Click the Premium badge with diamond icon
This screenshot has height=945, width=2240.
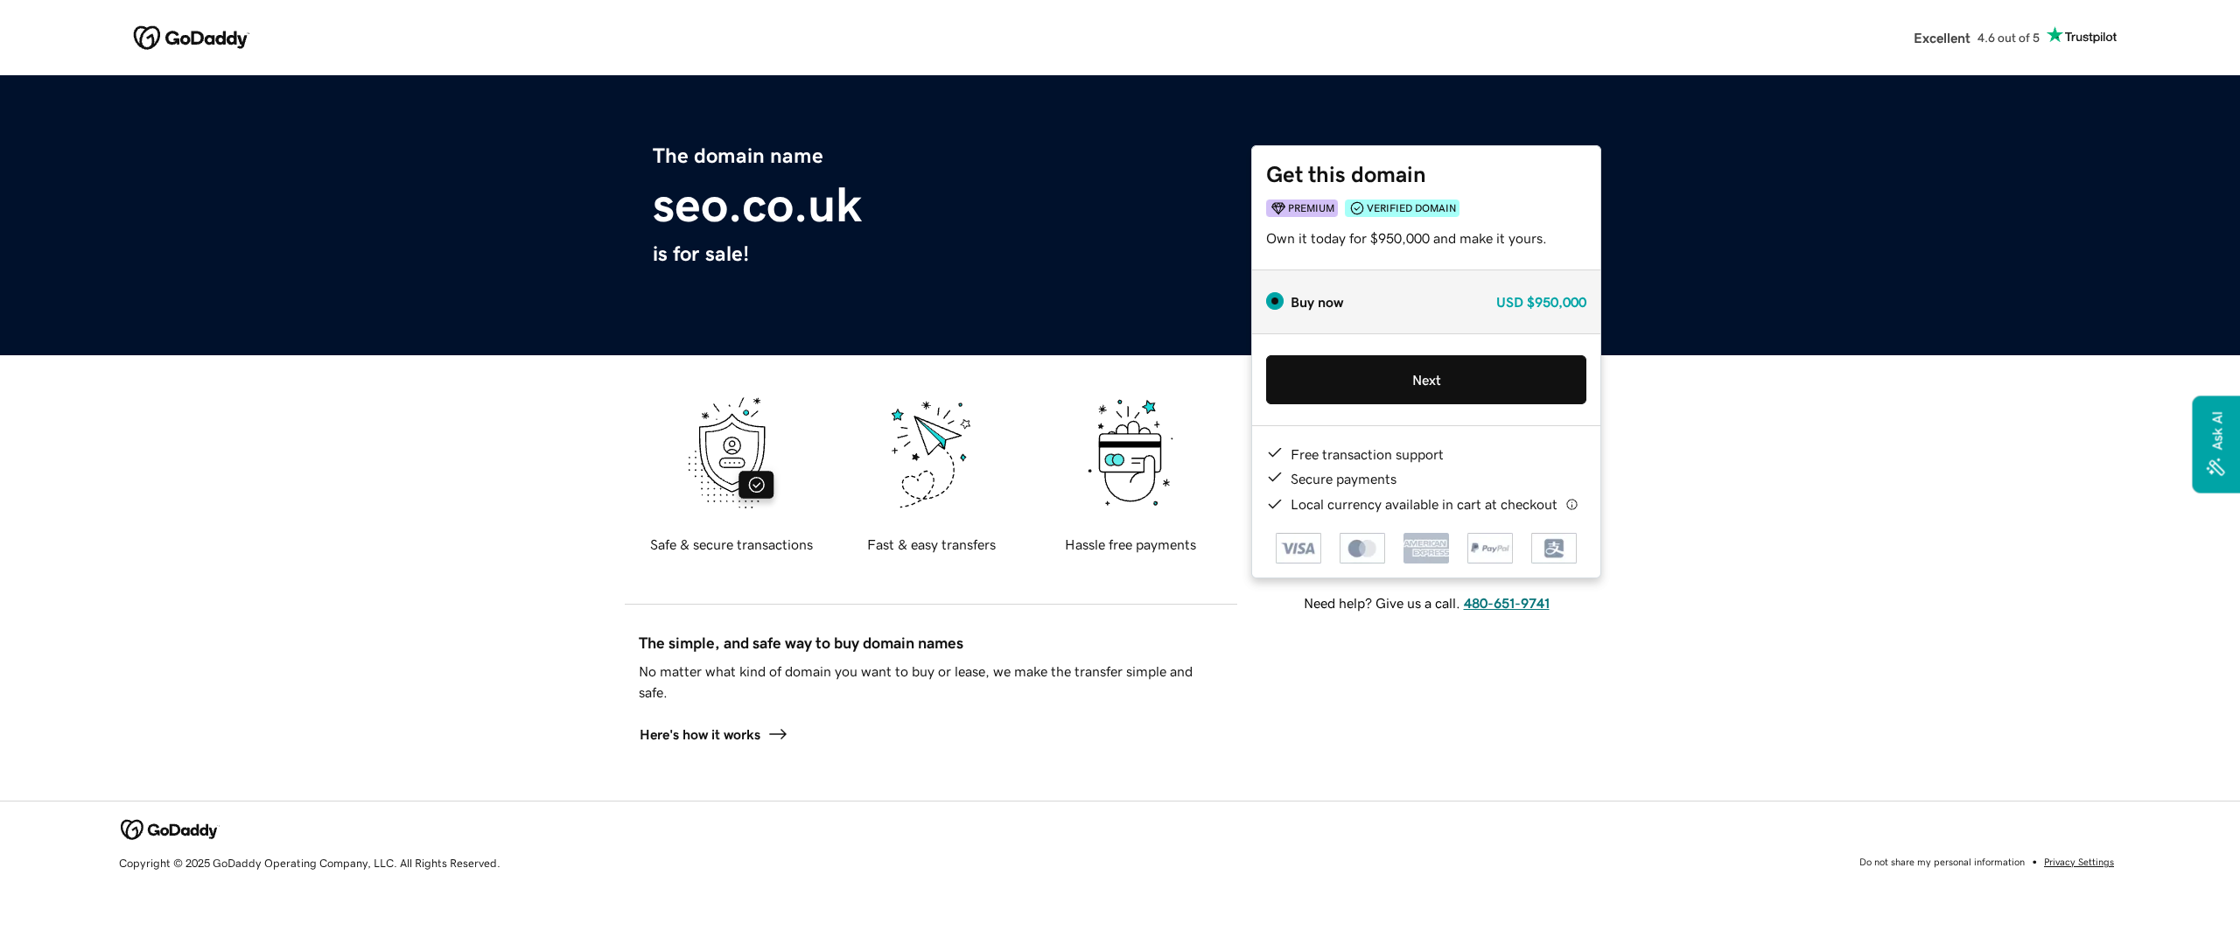(x=1301, y=207)
